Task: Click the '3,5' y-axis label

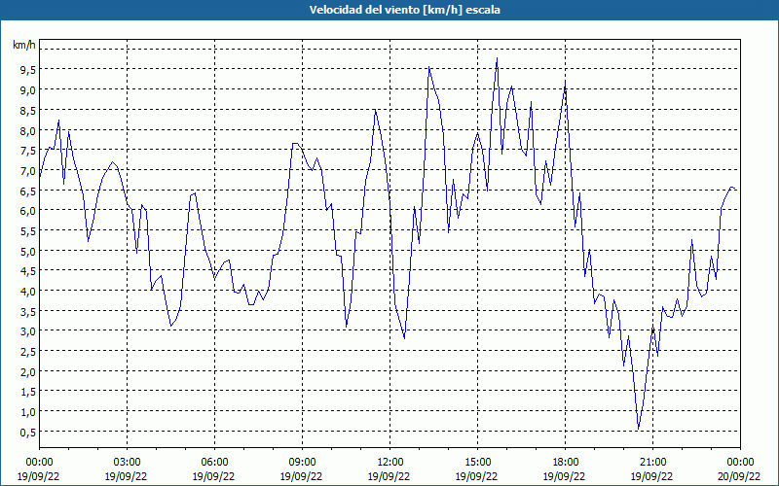Action: coord(27,312)
